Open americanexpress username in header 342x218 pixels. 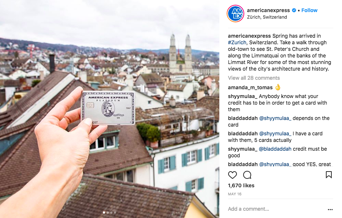[268, 10]
